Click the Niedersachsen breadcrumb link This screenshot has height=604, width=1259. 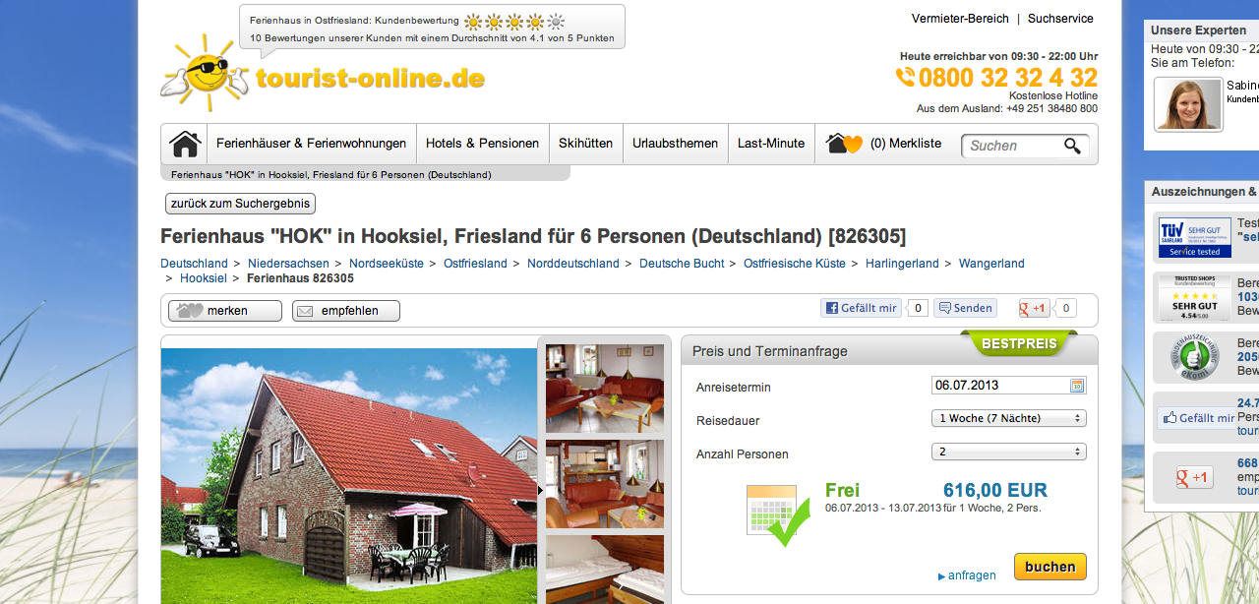point(288,264)
